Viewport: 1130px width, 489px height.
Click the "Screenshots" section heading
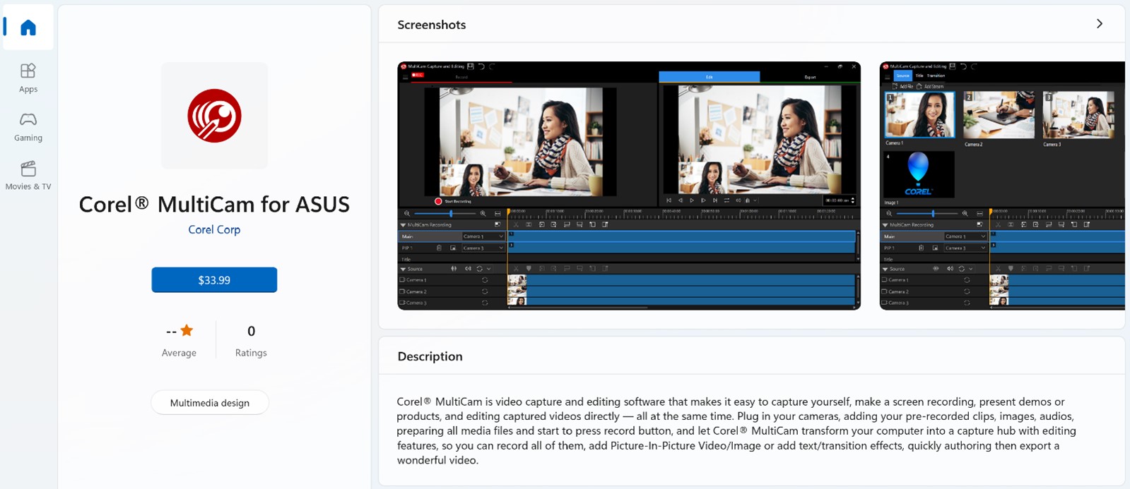[x=432, y=25]
